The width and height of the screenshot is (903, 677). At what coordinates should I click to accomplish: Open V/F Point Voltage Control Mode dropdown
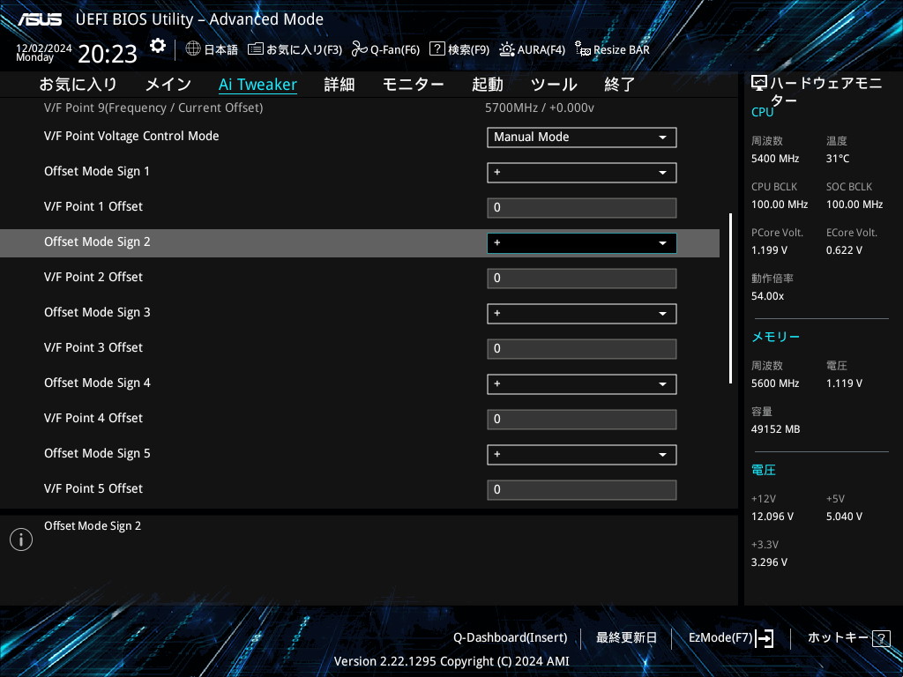click(x=582, y=138)
